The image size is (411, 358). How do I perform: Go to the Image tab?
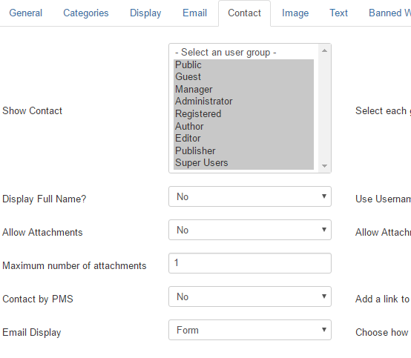(295, 13)
